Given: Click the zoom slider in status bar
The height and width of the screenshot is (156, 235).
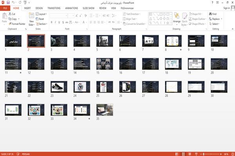Looking at the screenshot, I should pos(211,154).
